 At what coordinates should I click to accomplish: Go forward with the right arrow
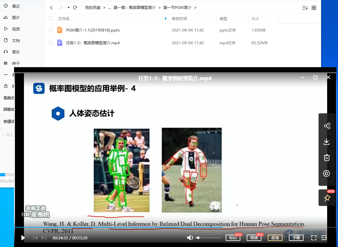61,8
